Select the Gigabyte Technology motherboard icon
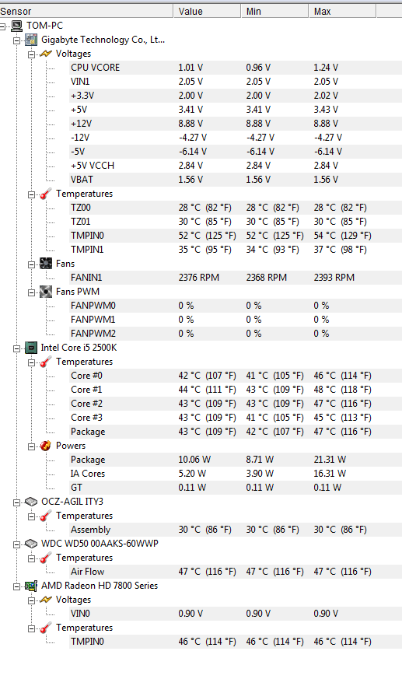This screenshot has width=402, height=679. click(x=31, y=40)
